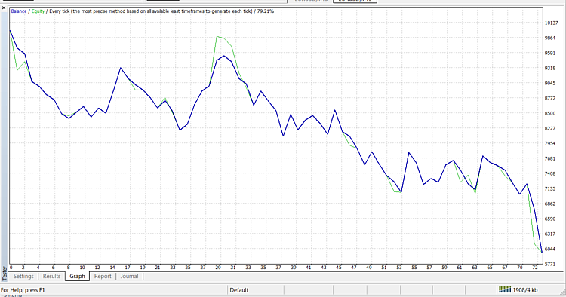Click the 7954 axis value
This screenshot has width=566, height=297.
(x=550, y=143)
